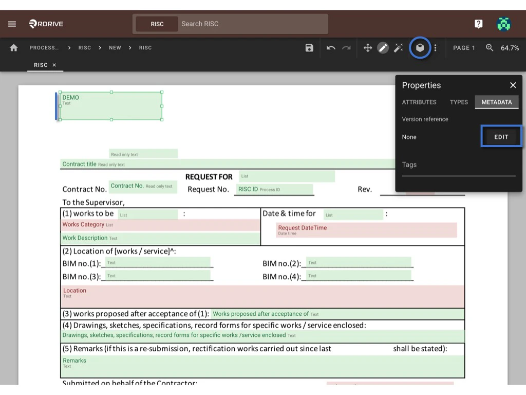
Task: Select the Move tool
Action: [367, 47]
